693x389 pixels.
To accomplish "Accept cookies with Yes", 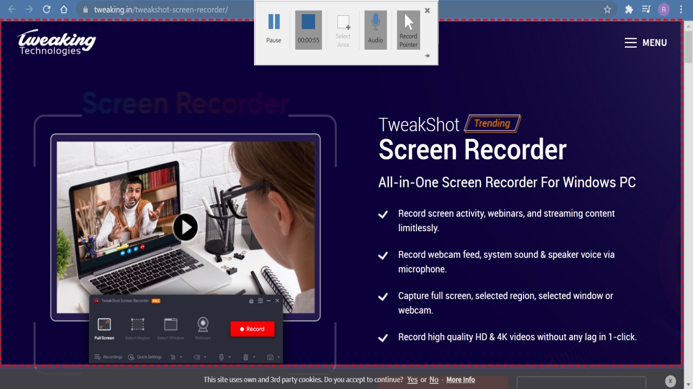I will pyautogui.click(x=412, y=380).
